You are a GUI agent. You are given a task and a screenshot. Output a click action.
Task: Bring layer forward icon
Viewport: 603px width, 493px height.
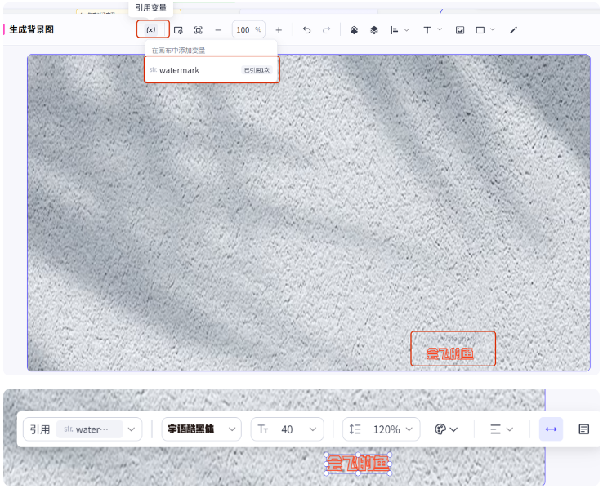[354, 30]
